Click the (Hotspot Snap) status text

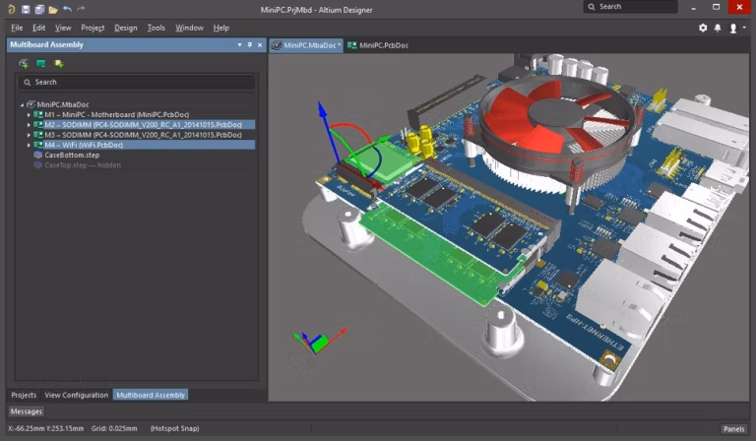tap(174, 428)
